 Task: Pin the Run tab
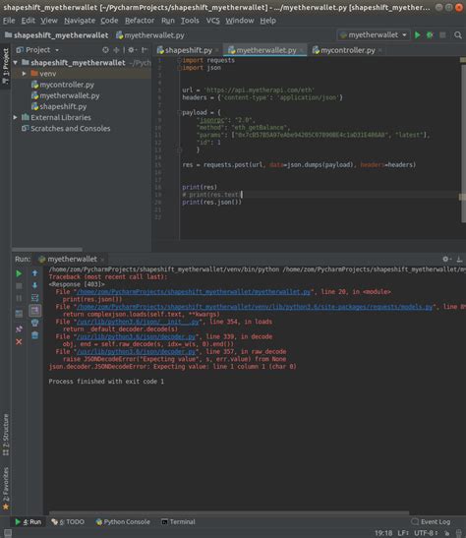(19, 329)
